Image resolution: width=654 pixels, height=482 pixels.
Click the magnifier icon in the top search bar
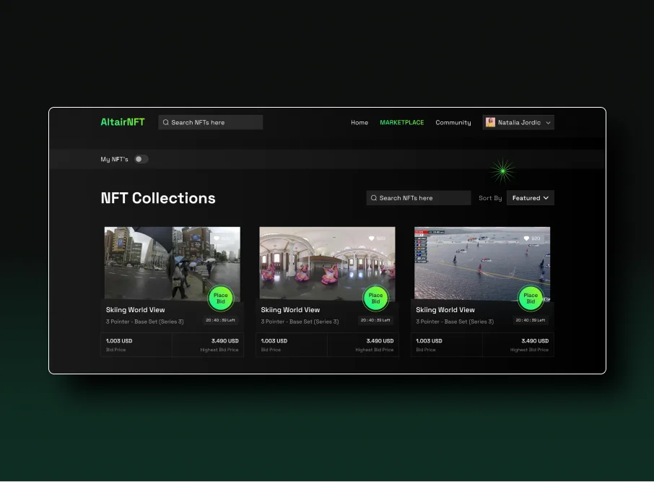coord(166,121)
